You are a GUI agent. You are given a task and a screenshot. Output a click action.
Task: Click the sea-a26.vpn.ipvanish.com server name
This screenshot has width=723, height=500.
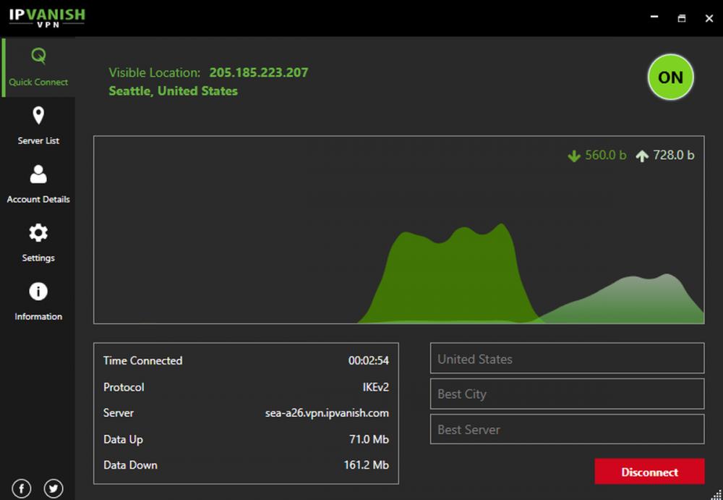327,413
